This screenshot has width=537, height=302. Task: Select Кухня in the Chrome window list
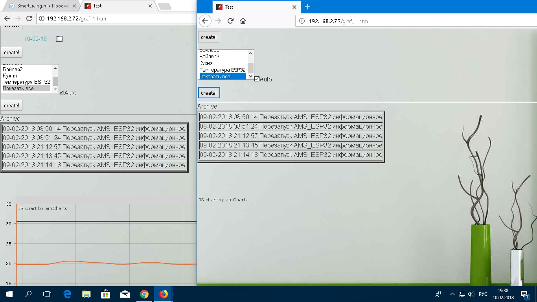10,75
